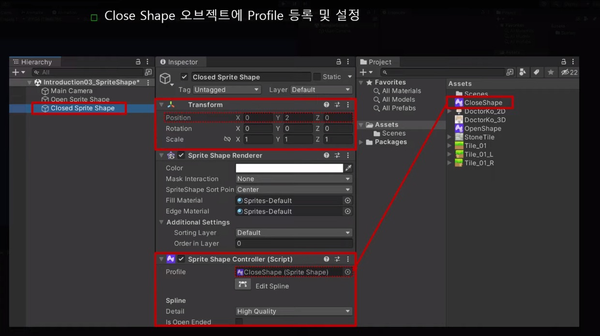600x336 pixels.
Task: Switch to the Project tab
Action: (x=377, y=62)
